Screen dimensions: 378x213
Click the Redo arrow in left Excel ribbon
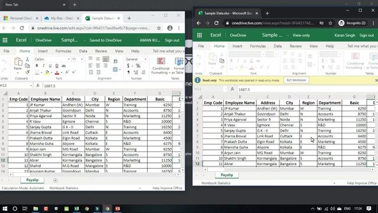[4, 70]
